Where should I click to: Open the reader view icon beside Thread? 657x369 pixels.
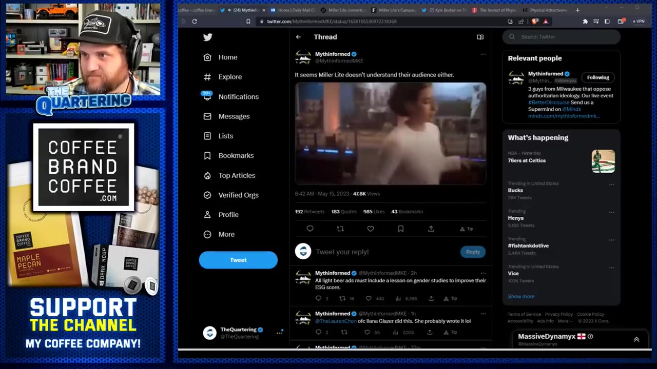pos(480,37)
